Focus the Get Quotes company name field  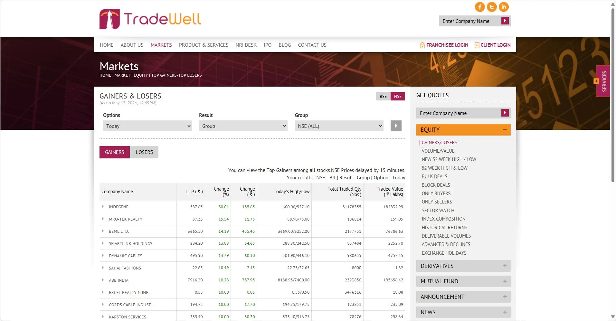459,113
